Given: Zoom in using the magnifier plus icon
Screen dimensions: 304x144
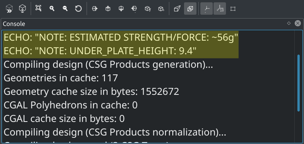Looking at the screenshot, I should click(52, 9).
